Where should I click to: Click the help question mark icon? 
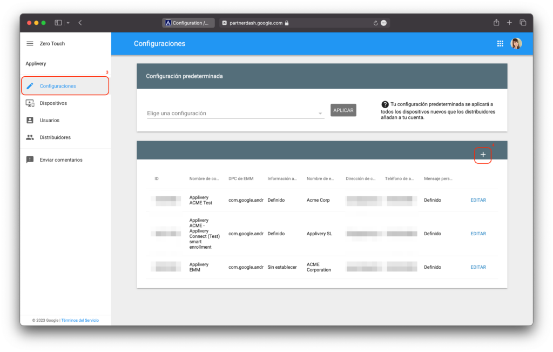tap(385, 104)
